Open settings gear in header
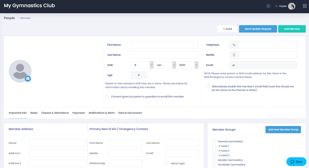309x168 pixels. tap(268, 6)
